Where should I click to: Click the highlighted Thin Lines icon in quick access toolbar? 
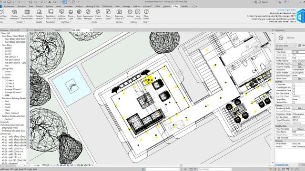[65, 2]
